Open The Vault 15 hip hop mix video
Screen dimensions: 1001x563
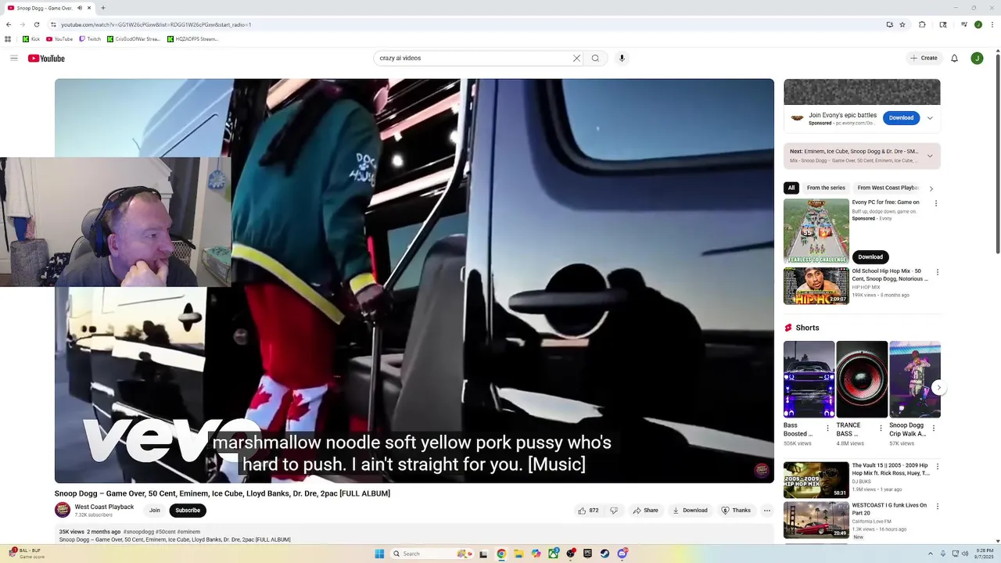coord(816,480)
